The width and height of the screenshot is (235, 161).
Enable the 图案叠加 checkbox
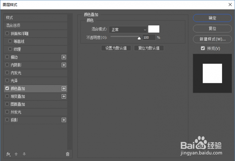tap(7, 104)
